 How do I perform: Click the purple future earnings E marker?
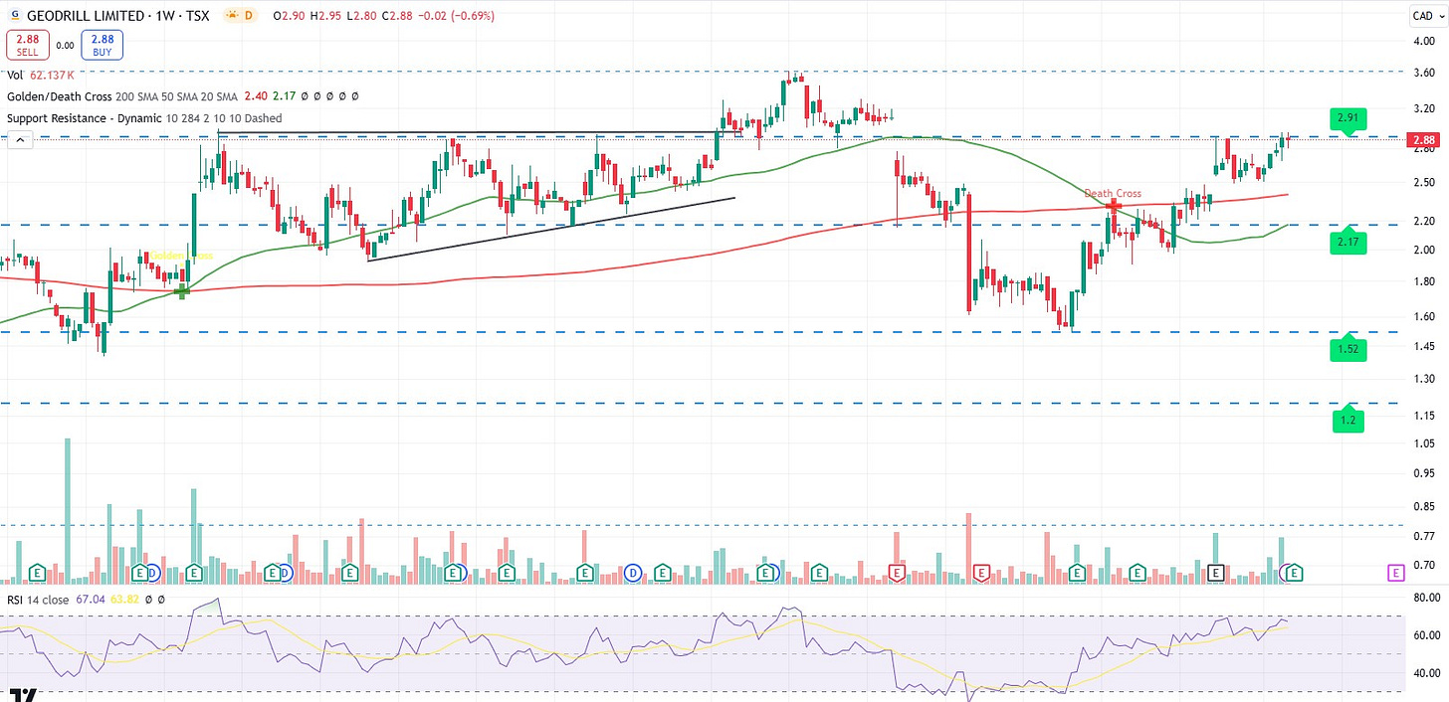tap(1395, 572)
